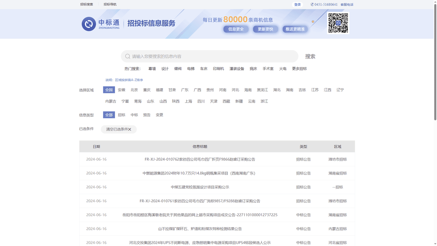Click the 中标通 logo icon
Screen dimensions: 437x246
click(89, 24)
